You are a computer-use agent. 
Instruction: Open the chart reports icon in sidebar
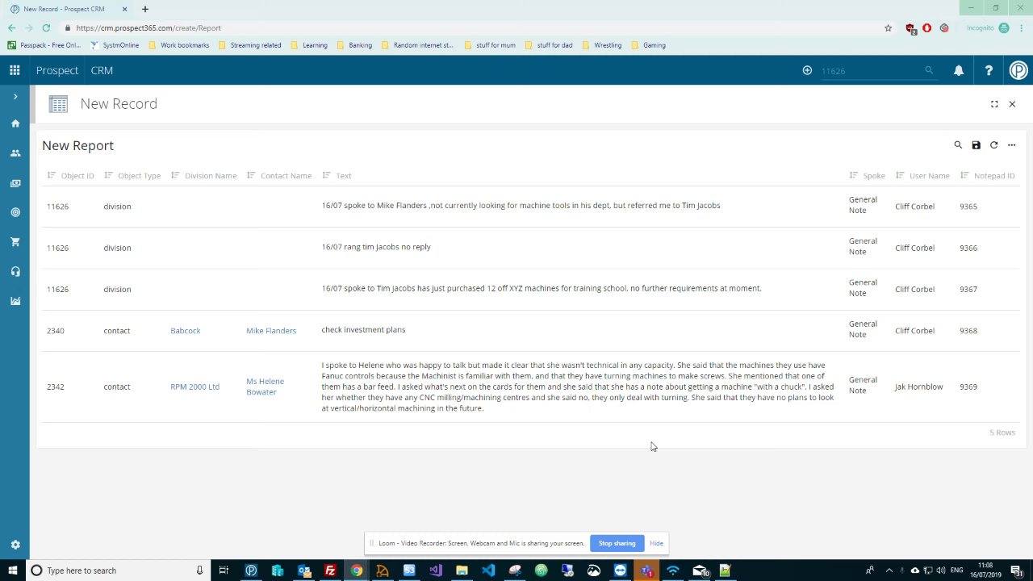pos(15,301)
